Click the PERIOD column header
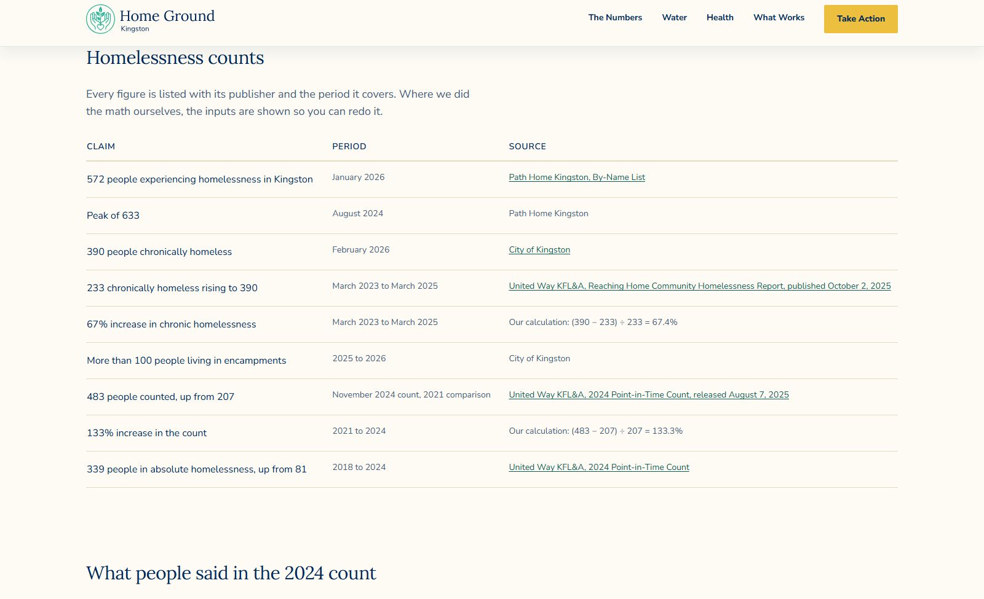This screenshot has width=984, height=599. coord(349,147)
